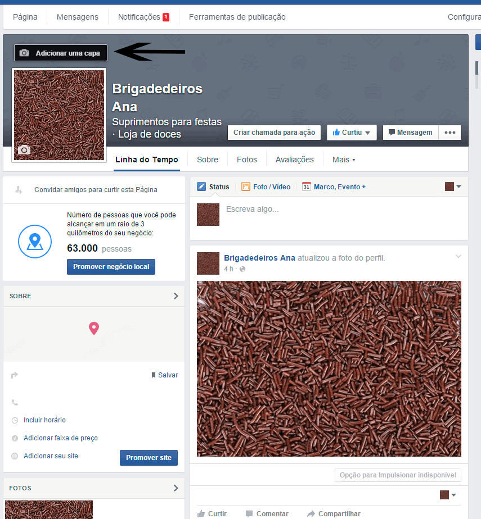Open the three-dots more options button
The width and height of the screenshot is (481, 519).
point(449,133)
